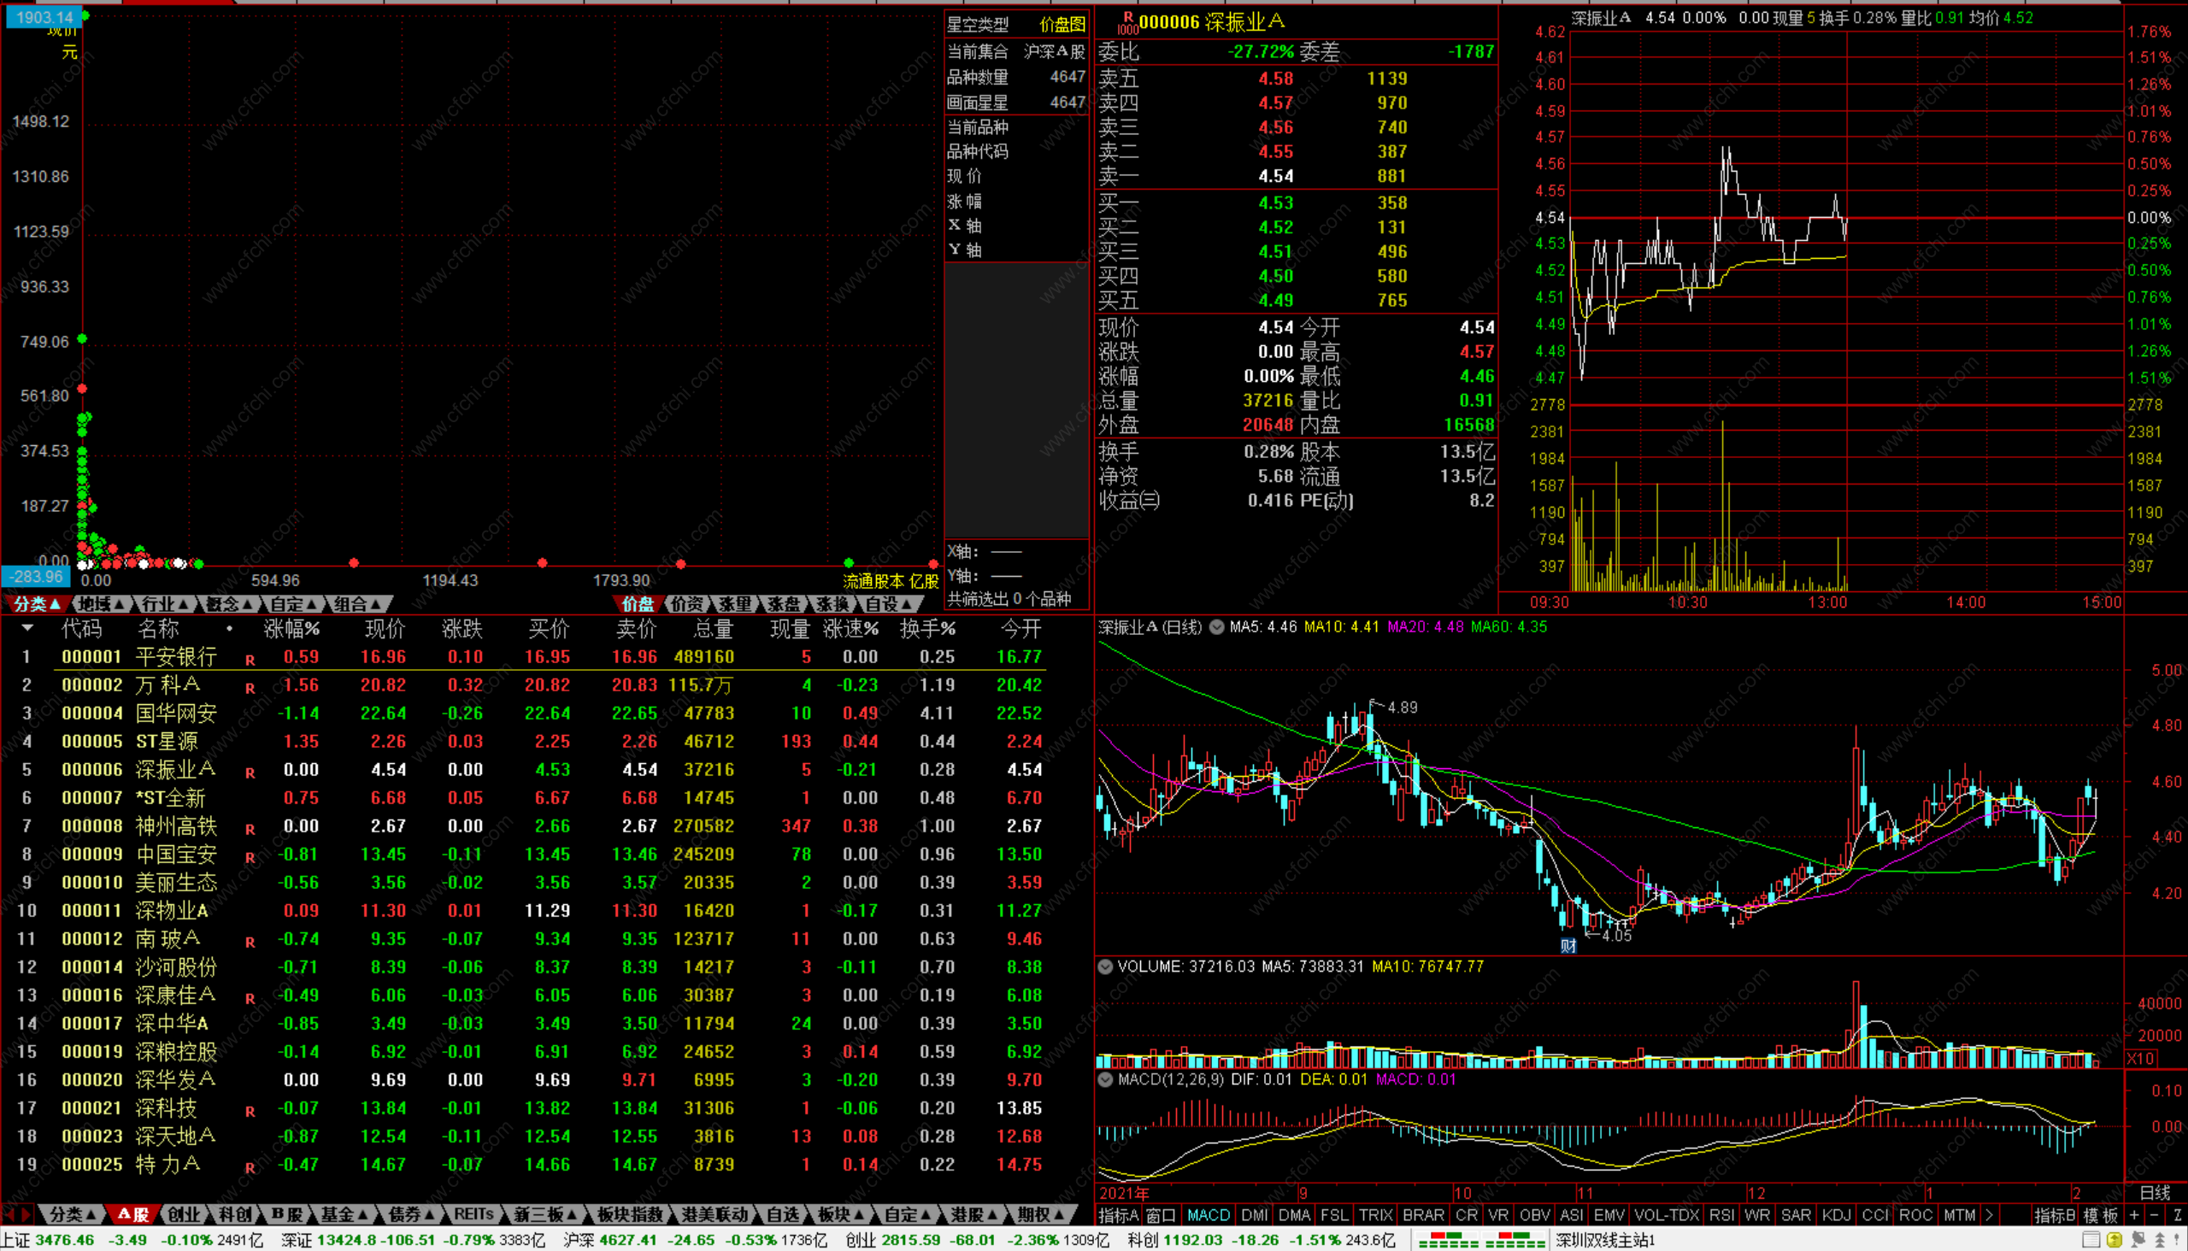Select the 平安银行 stock row
The image size is (2188, 1251).
tap(175, 657)
